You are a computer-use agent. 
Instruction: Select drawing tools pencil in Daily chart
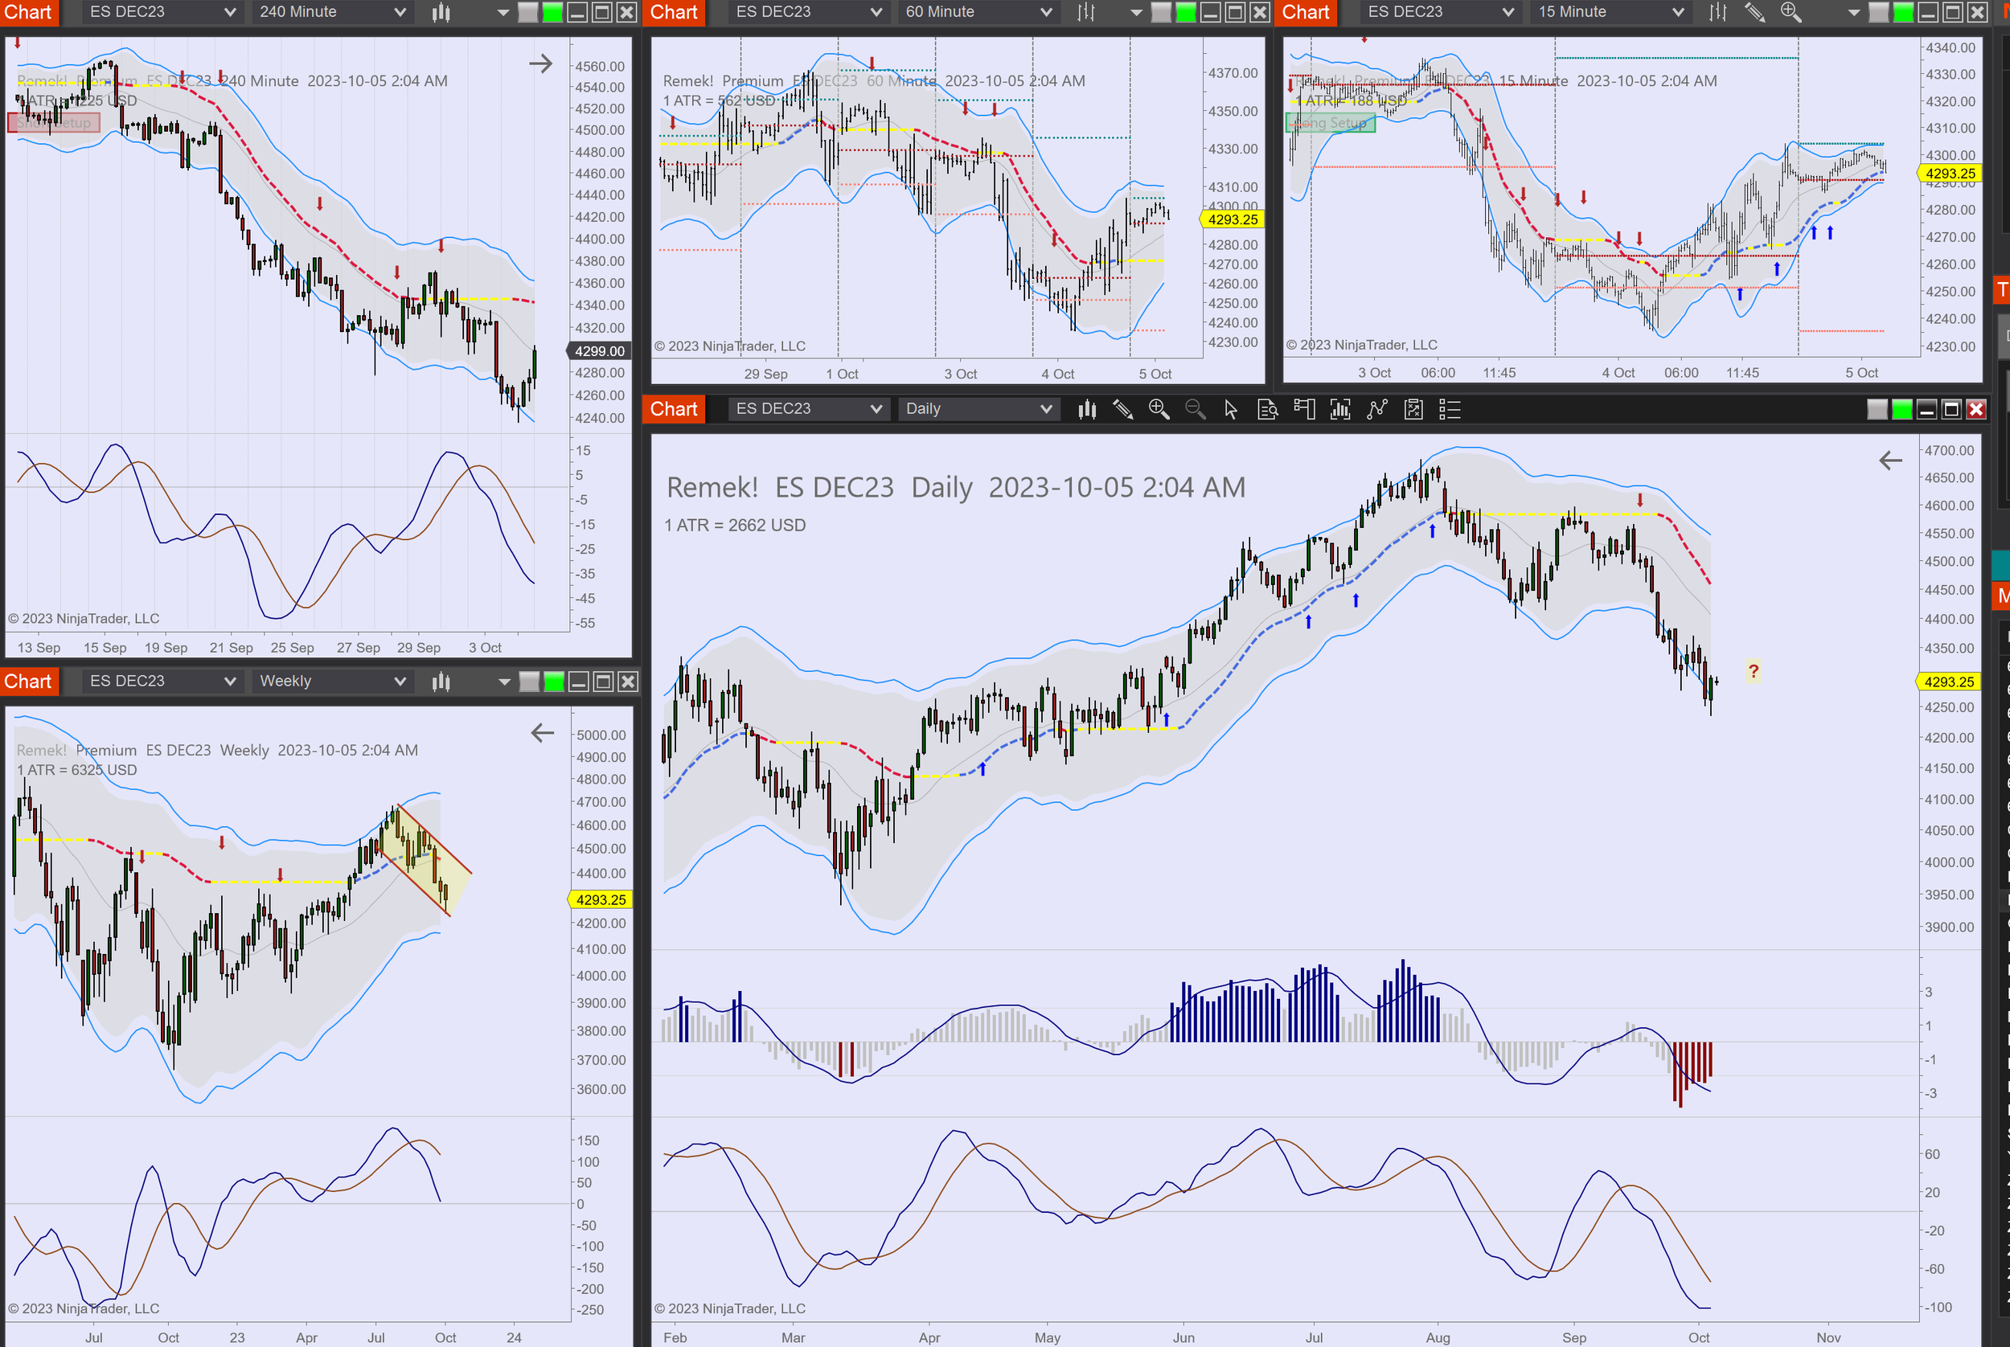tap(1122, 410)
